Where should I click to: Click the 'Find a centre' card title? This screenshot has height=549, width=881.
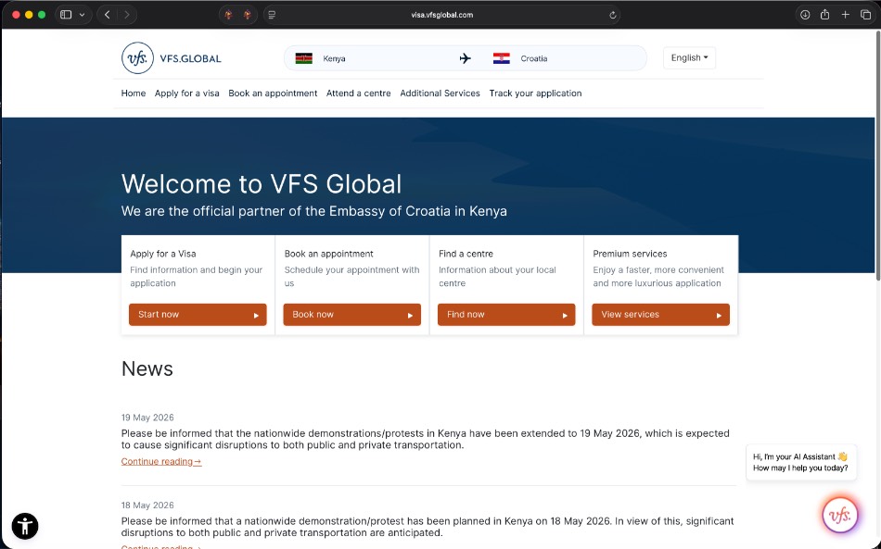tap(466, 254)
